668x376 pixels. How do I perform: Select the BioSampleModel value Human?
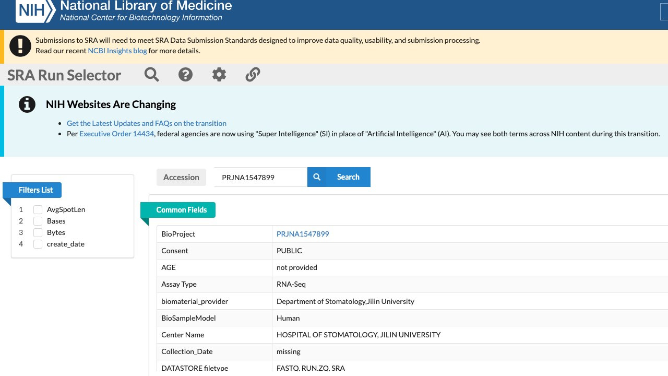click(288, 318)
